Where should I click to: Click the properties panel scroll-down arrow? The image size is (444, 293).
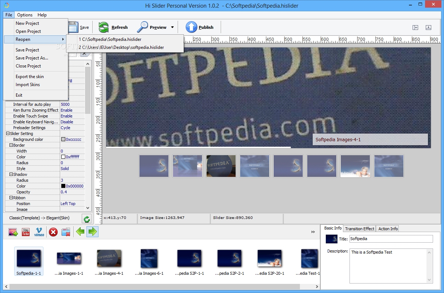point(88,208)
